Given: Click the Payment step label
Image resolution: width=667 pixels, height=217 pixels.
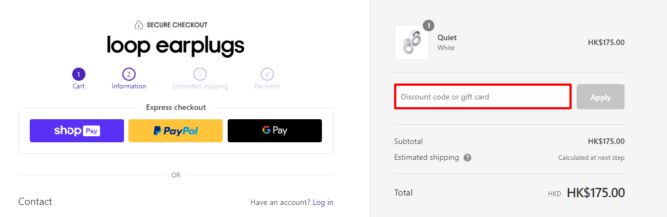Looking at the screenshot, I should coord(267,86).
